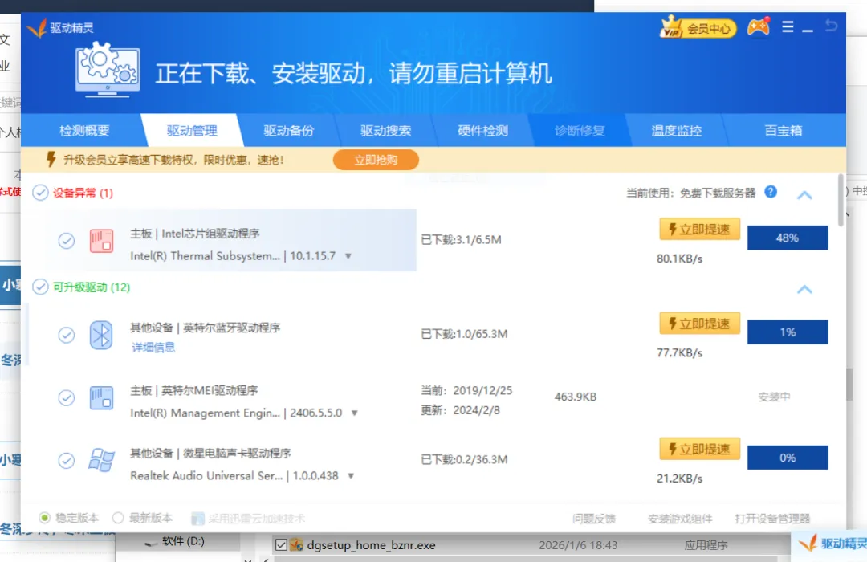The image size is (867, 562).
Task: Click the 2026/1/6 18:43 date cell
Action: tap(578, 545)
